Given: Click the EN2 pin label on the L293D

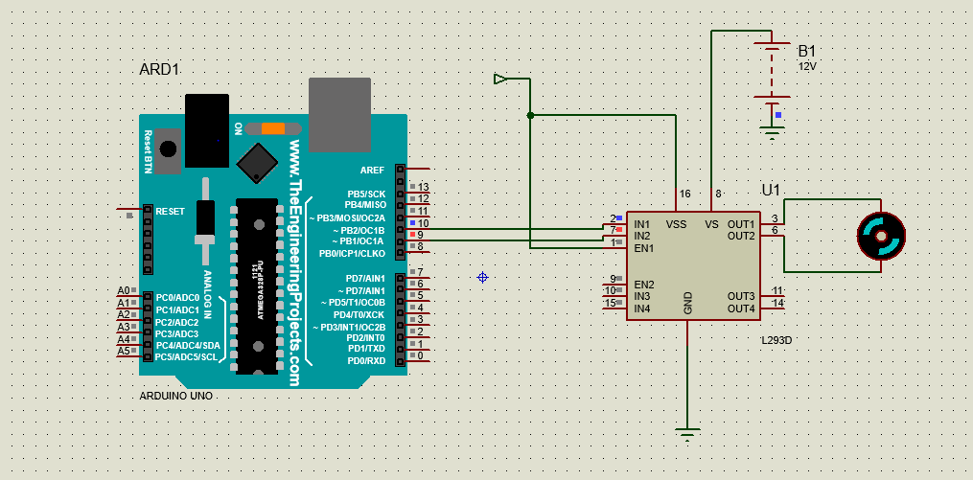Looking at the screenshot, I should tap(644, 285).
